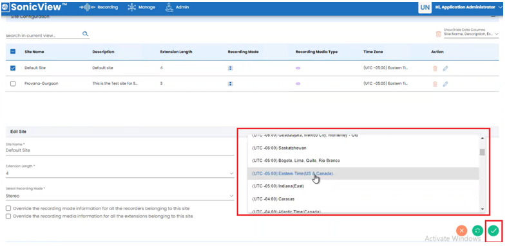Select (UTC -06:00) Saskatchewan time zone
507x246 pixels.
(363, 148)
